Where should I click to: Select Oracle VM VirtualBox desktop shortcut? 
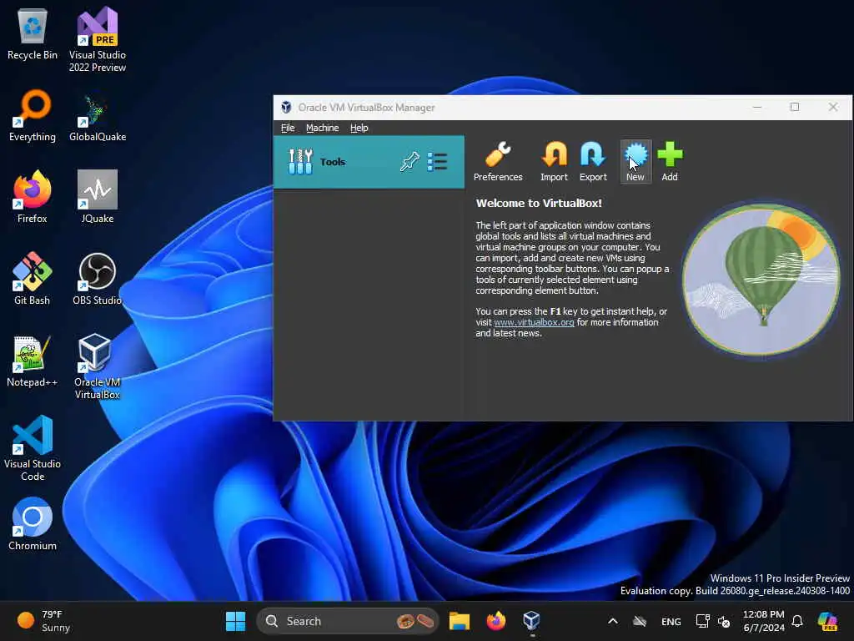click(x=98, y=366)
